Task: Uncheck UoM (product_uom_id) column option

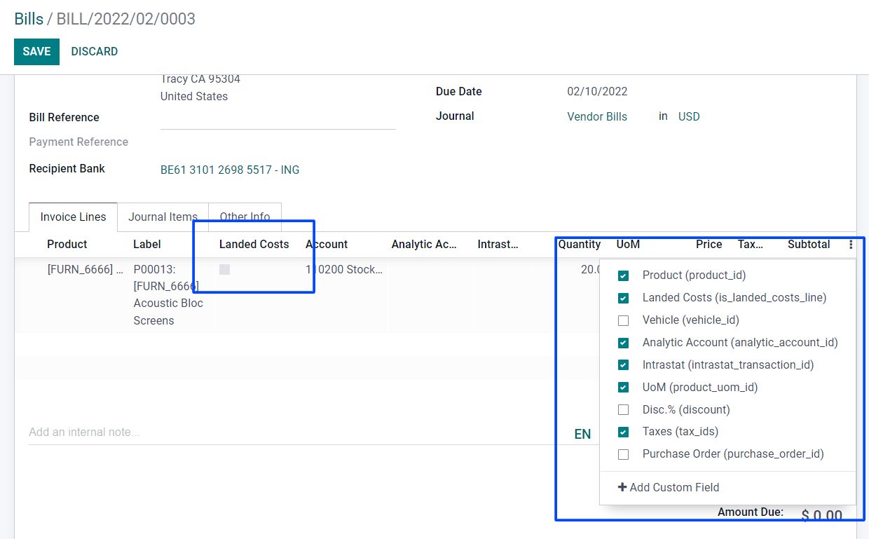Action: pos(623,388)
